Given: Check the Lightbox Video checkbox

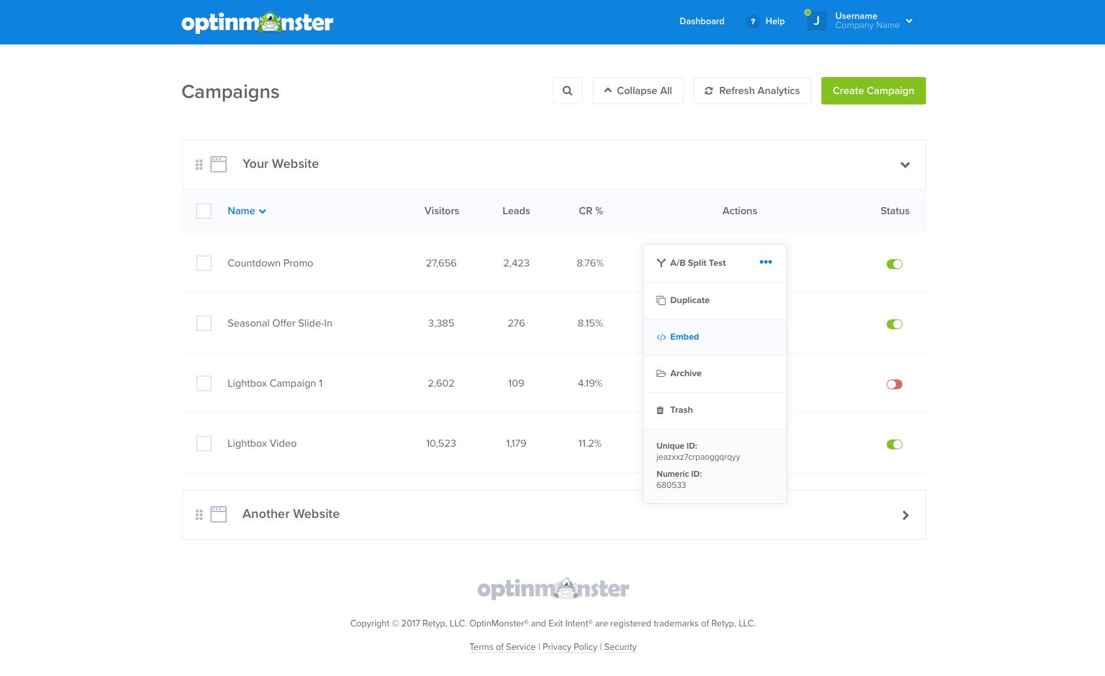Looking at the screenshot, I should coord(204,443).
